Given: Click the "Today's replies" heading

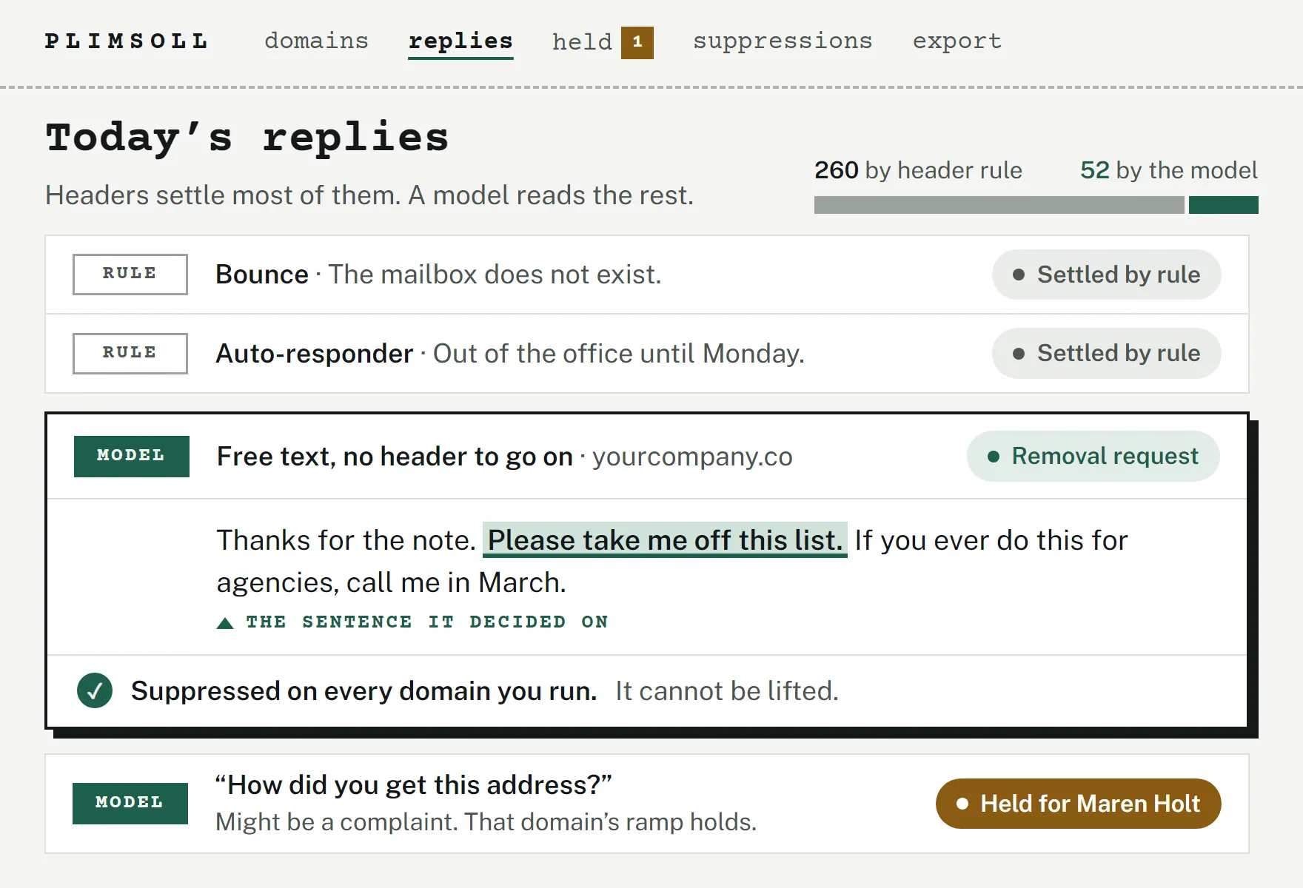Looking at the screenshot, I should pos(247,138).
